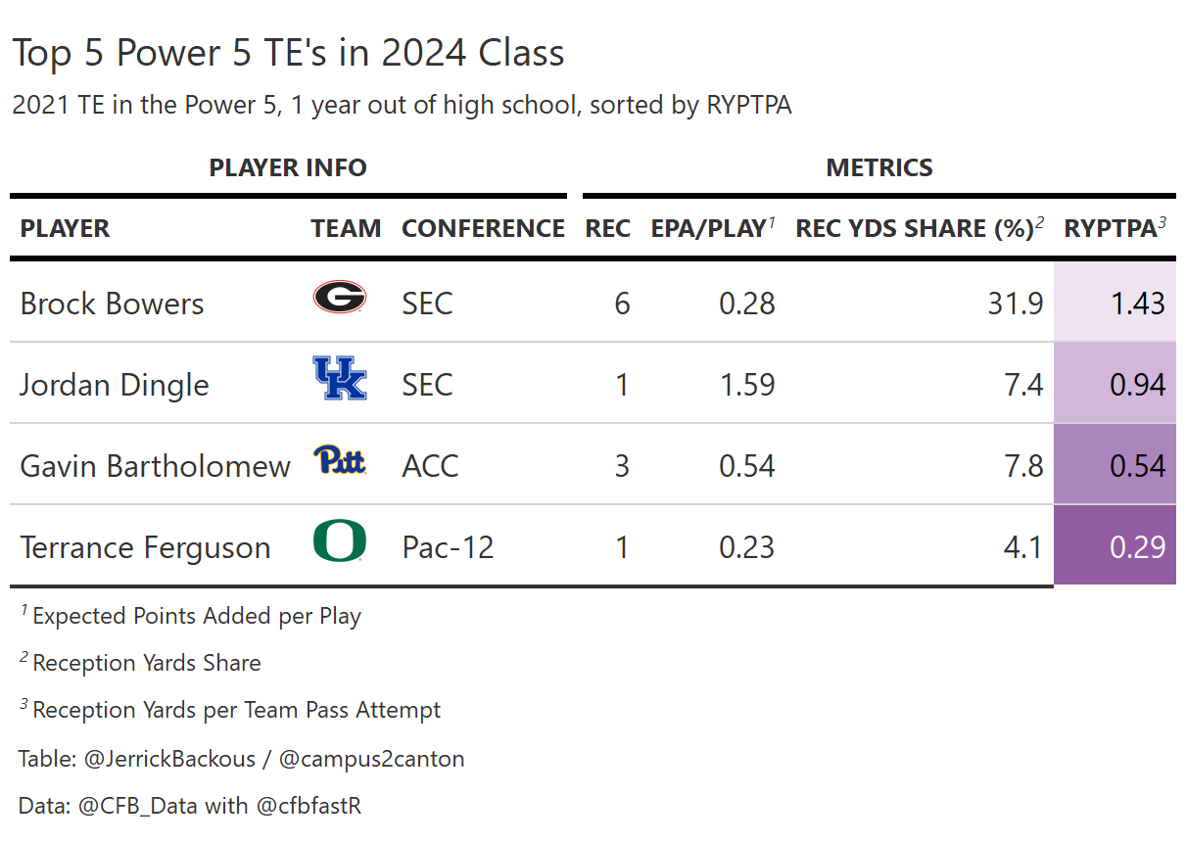Image resolution: width=1186 pixels, height=843 pixels.
Task: Click the Georgia Bulldogs team logo
Action: click(x=339, y=297)
